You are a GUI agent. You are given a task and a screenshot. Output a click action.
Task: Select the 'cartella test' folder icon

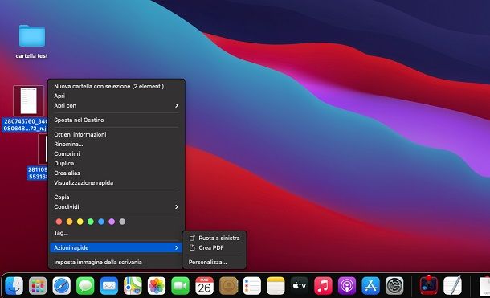pos(32,36)
